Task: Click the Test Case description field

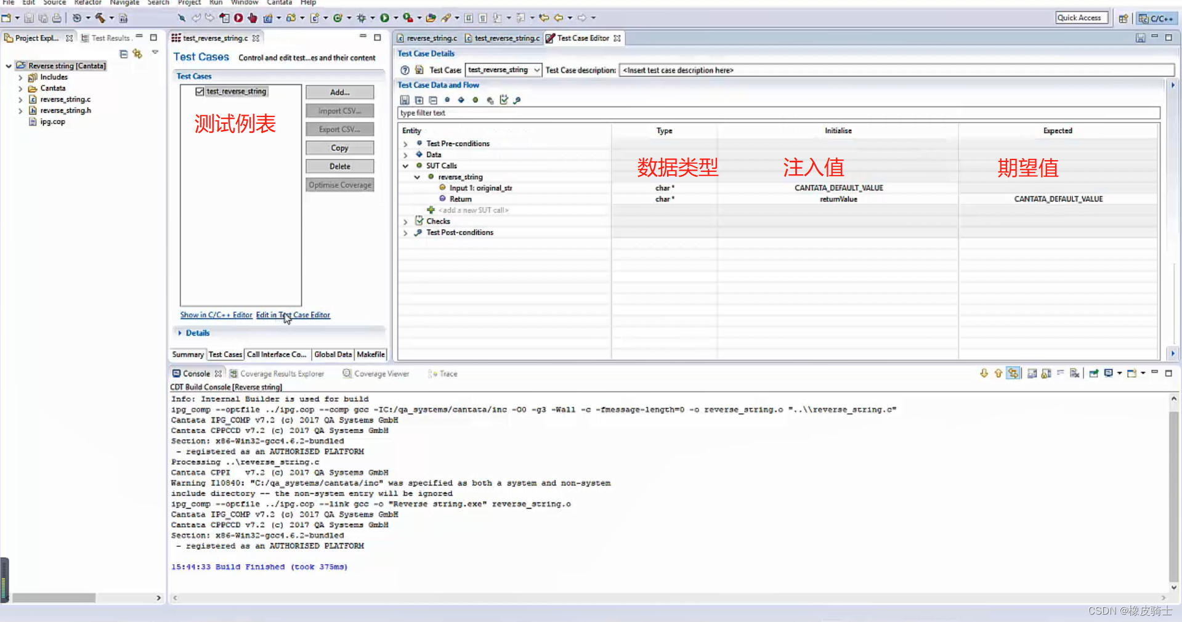Action: click(x=896, y=70)
